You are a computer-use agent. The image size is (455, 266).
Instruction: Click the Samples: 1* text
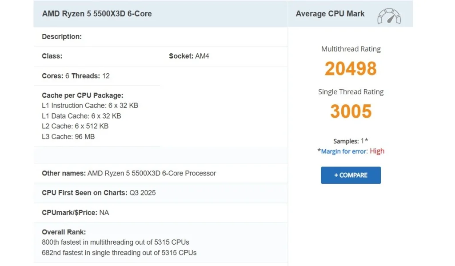coord(351,141)
